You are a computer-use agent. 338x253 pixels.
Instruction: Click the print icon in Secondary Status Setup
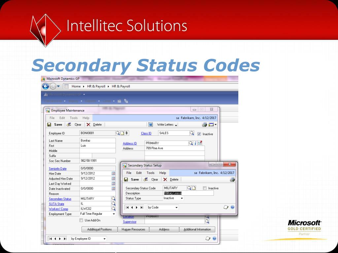click(x=232, y=180)
